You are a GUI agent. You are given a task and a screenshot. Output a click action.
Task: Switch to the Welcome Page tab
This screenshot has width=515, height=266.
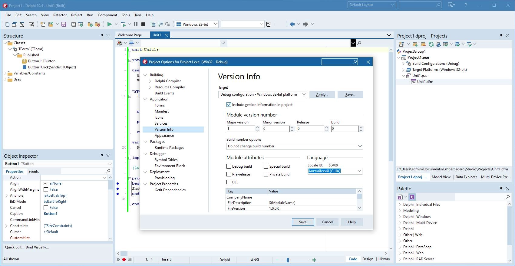[x=130, y=35]
